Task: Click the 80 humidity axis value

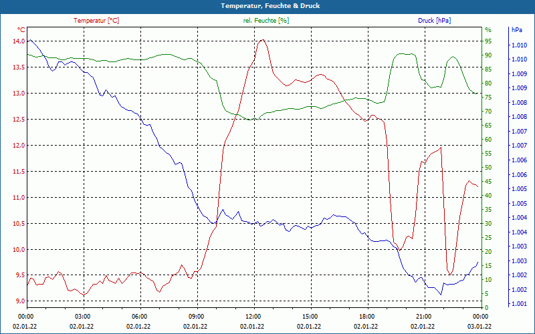Action: coord(488,83)
